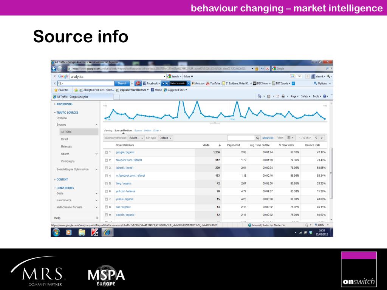Click the red stop loading X icon
This screenshot has width=387, height=290.
click(x=267, y=69)
